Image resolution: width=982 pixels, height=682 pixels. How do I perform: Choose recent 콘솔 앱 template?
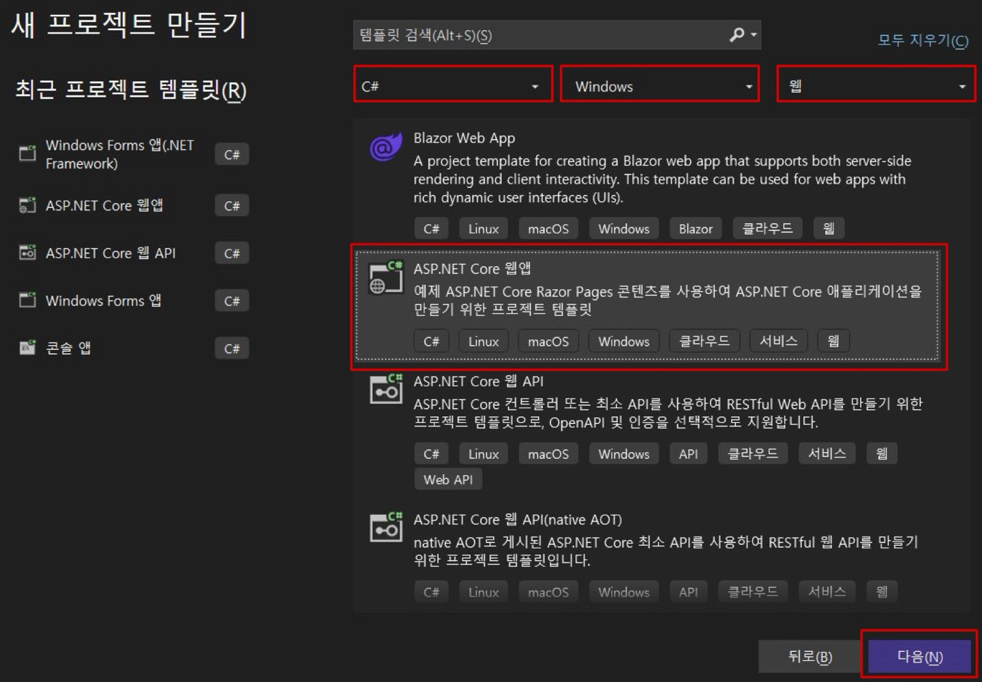133,349
